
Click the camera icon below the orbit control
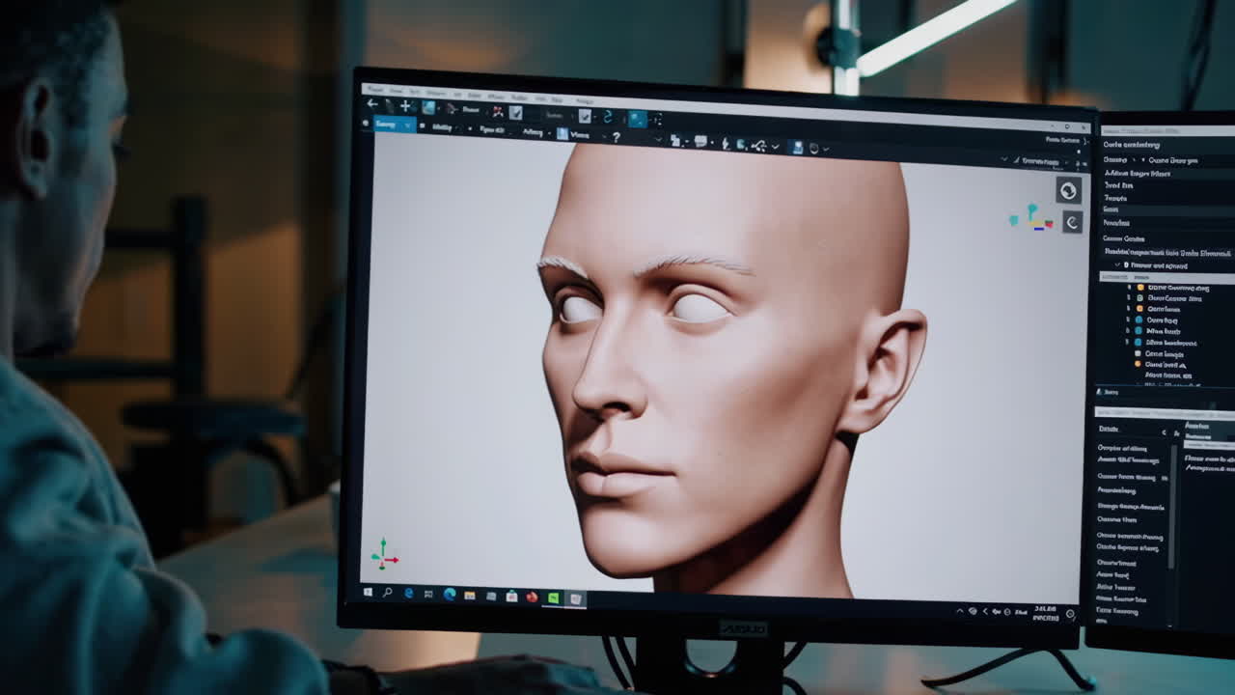click(x=1073, y=222)
